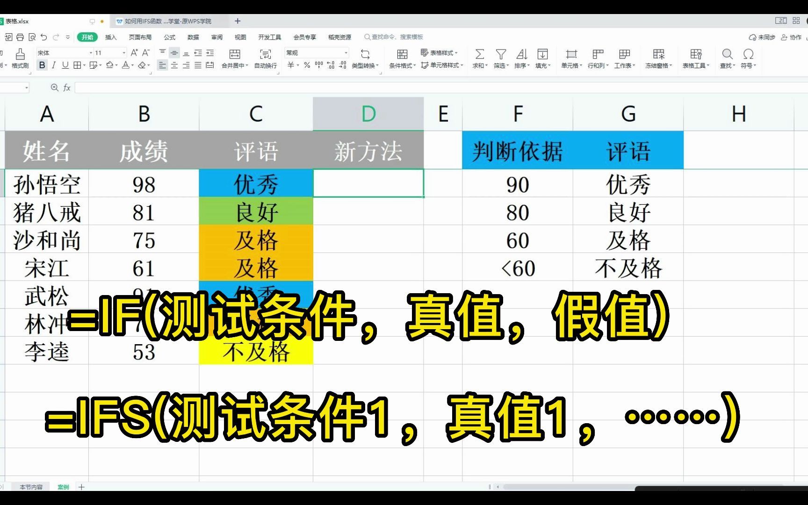The width and height of the screenshot is (808, 505).
Task: Click the new document tab plus button
Action: [x=238, y=21]
